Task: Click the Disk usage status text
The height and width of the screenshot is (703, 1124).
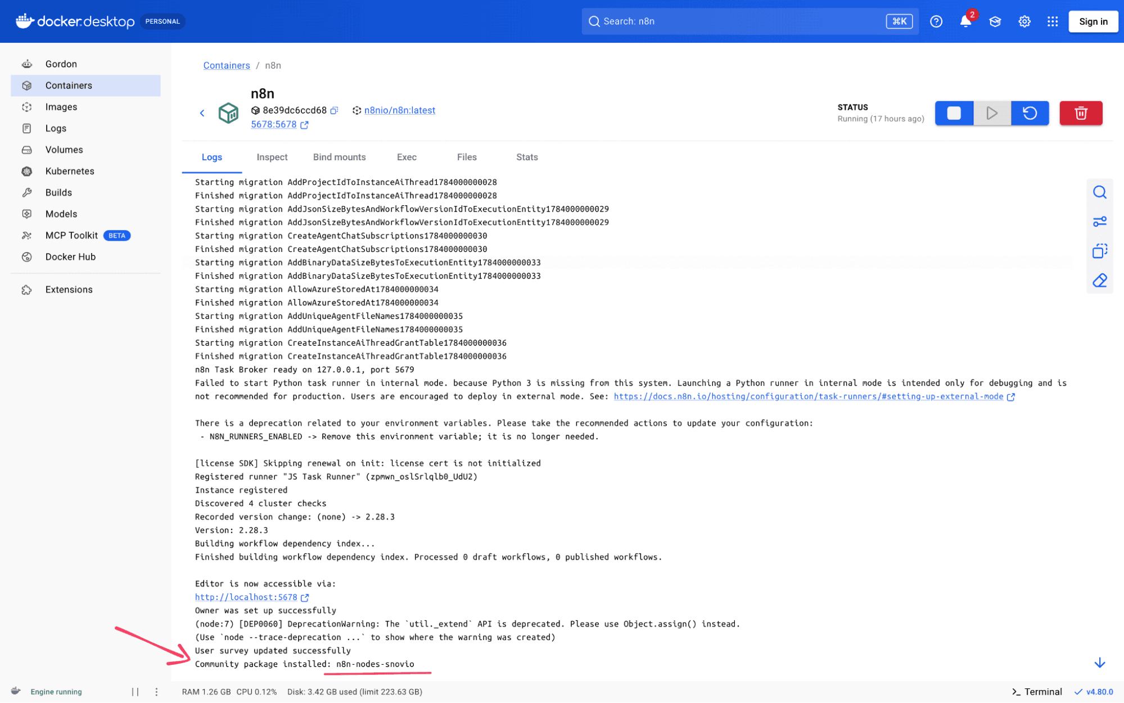Action: (355, 692)
